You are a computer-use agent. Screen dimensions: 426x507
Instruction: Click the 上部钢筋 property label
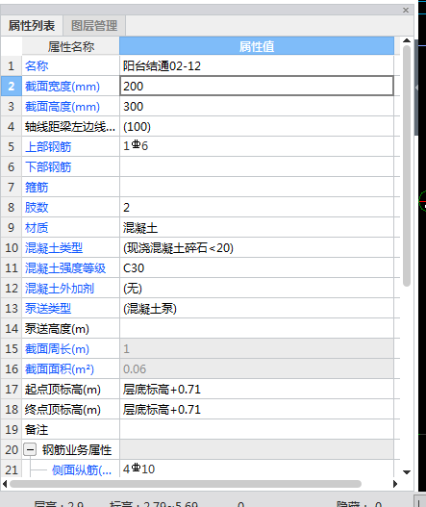tap(48, 147)
